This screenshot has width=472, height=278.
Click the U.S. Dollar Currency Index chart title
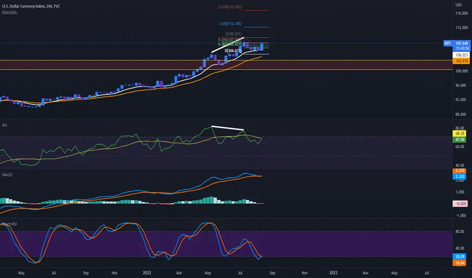pyautogui.click(x=31, y=6)
